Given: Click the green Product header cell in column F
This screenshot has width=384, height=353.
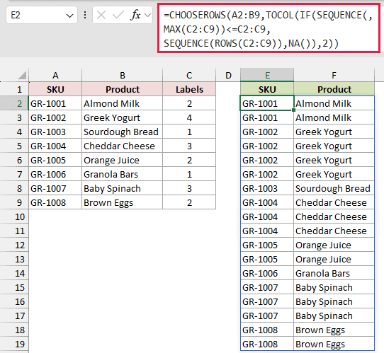Looking at the screenshot, I should point(334,89).
